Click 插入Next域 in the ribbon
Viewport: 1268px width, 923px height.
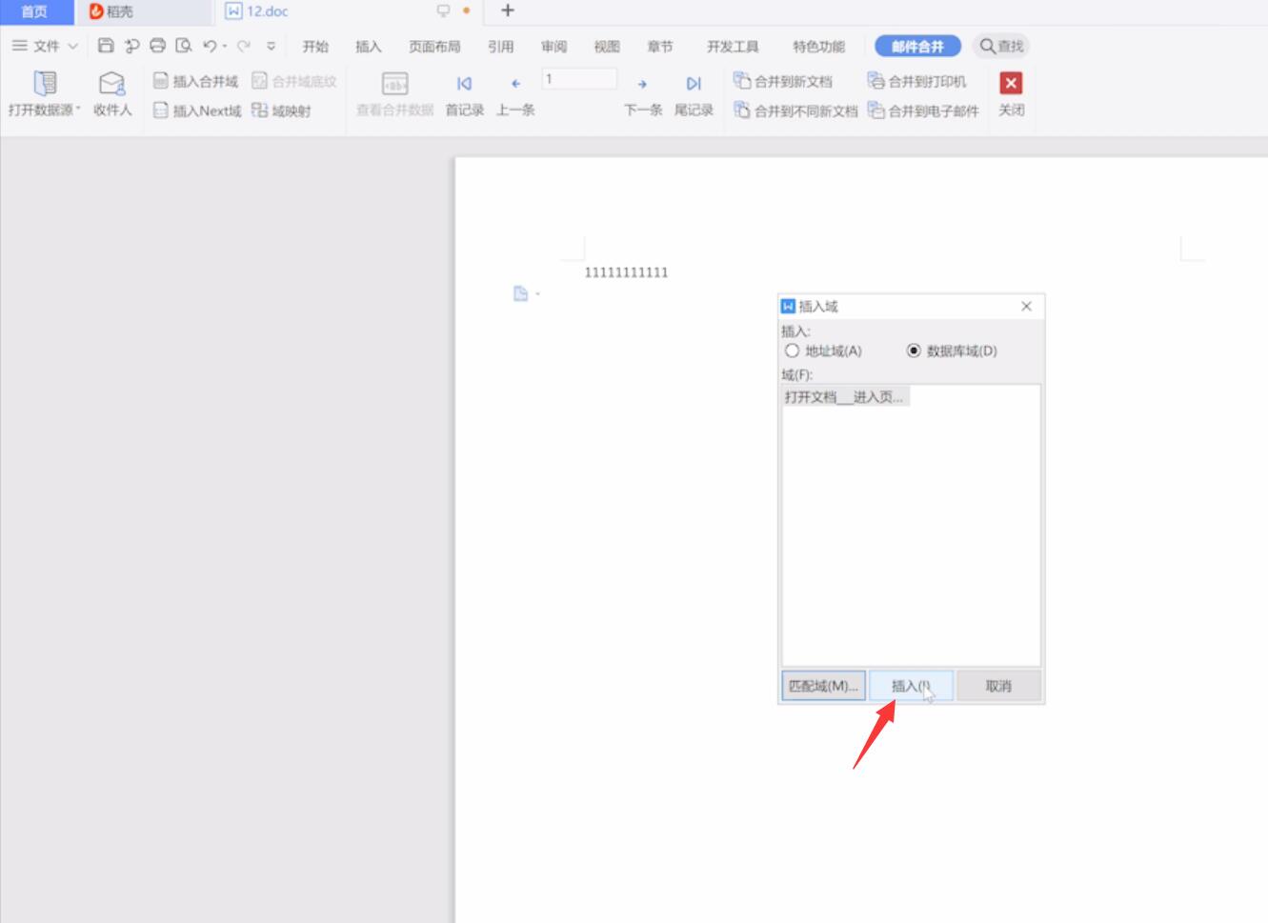pos(197,110)
